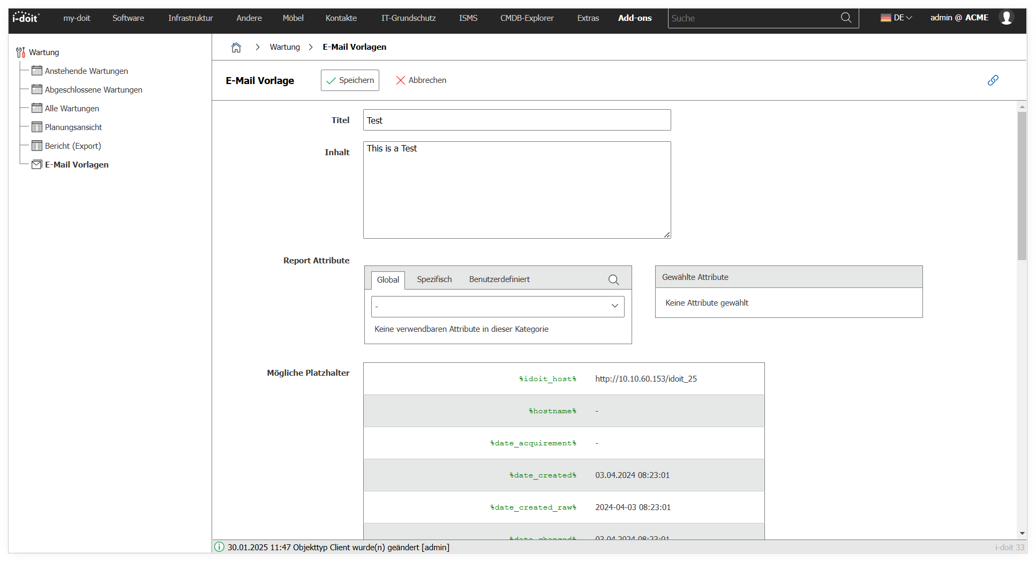Click the home breadcrumb icon
This screenshot has width=1036, height=562.
pos(236,48)
